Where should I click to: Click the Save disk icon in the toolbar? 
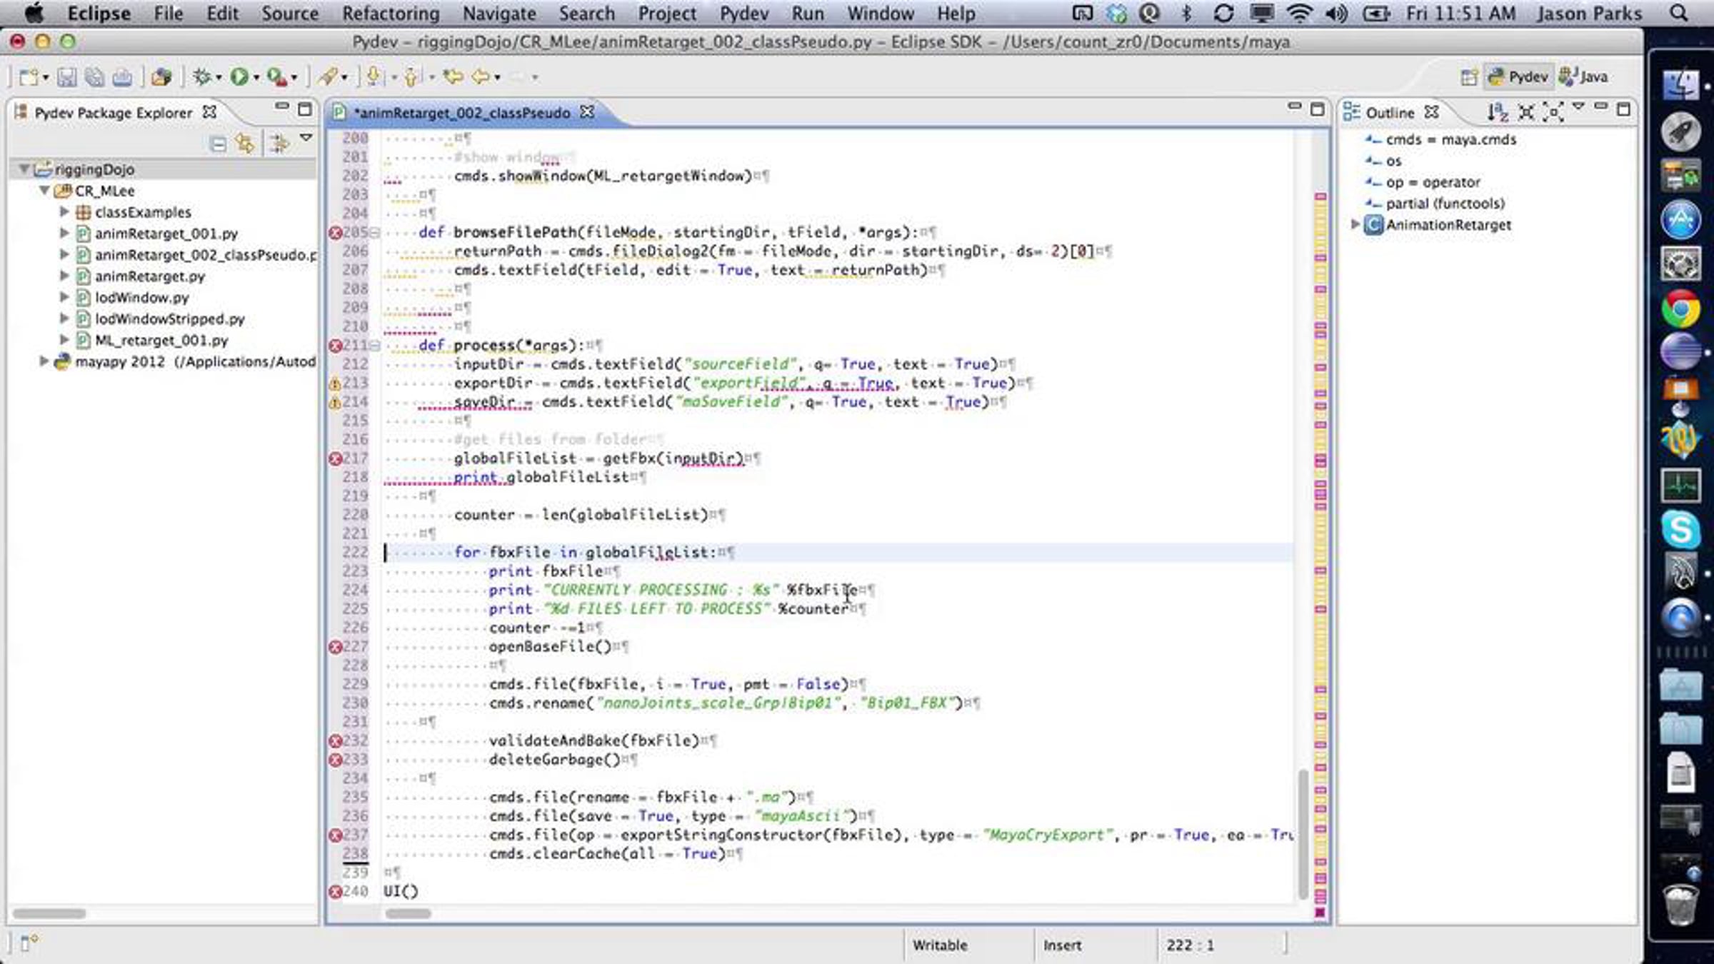pos(66,77)
